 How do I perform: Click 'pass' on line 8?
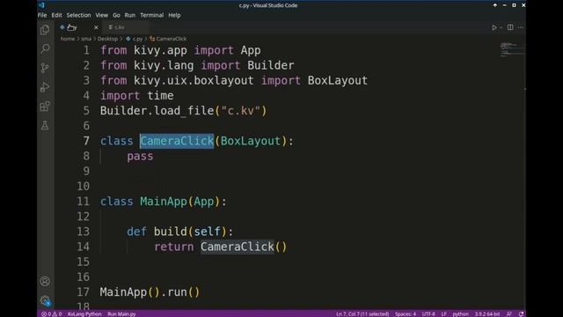[x=140, y=157]
